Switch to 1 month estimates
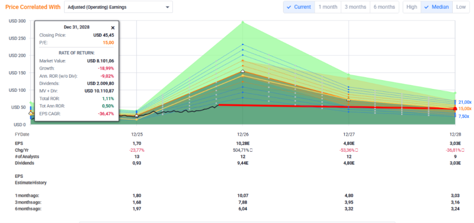Viewport: 474px width, 223px height. [328, 7]
